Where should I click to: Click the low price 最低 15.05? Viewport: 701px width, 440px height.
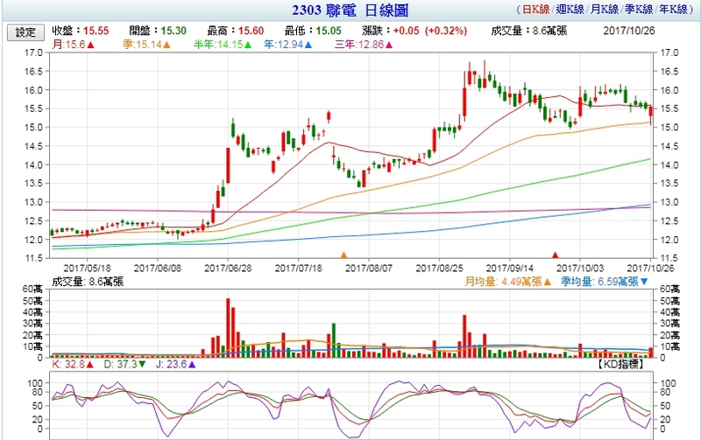313,31
